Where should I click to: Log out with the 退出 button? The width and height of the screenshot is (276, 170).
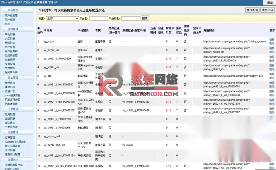(270, 3)
